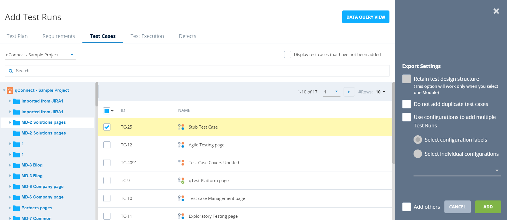Click the Partners pages folder icon
The image size is (507, 220).
[17, 208]
